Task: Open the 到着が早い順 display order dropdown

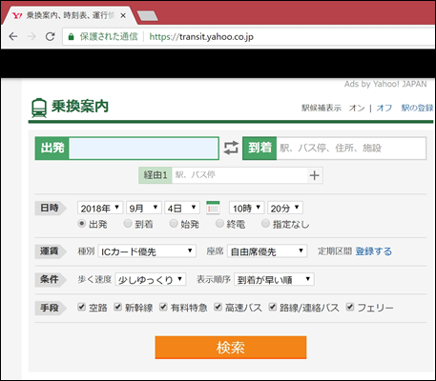Action: tap(274, 279)
